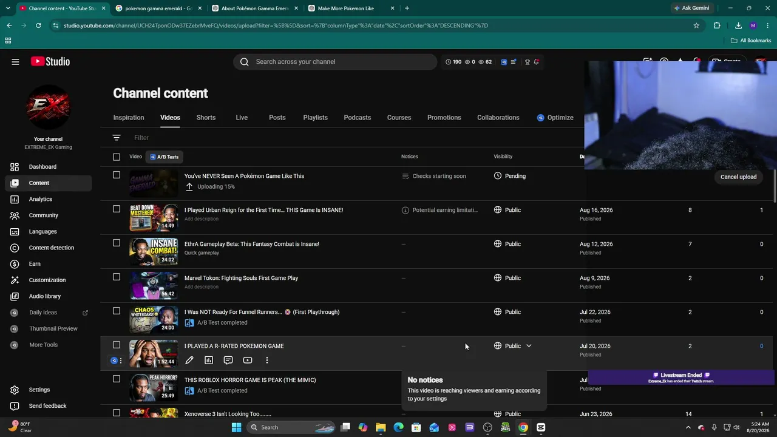Open the Courses tab

(399, 118)
